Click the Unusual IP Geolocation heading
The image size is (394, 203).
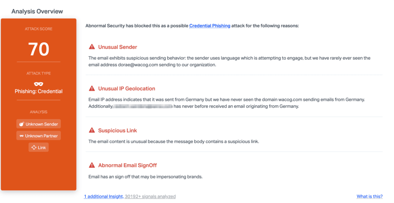[127, 88]
